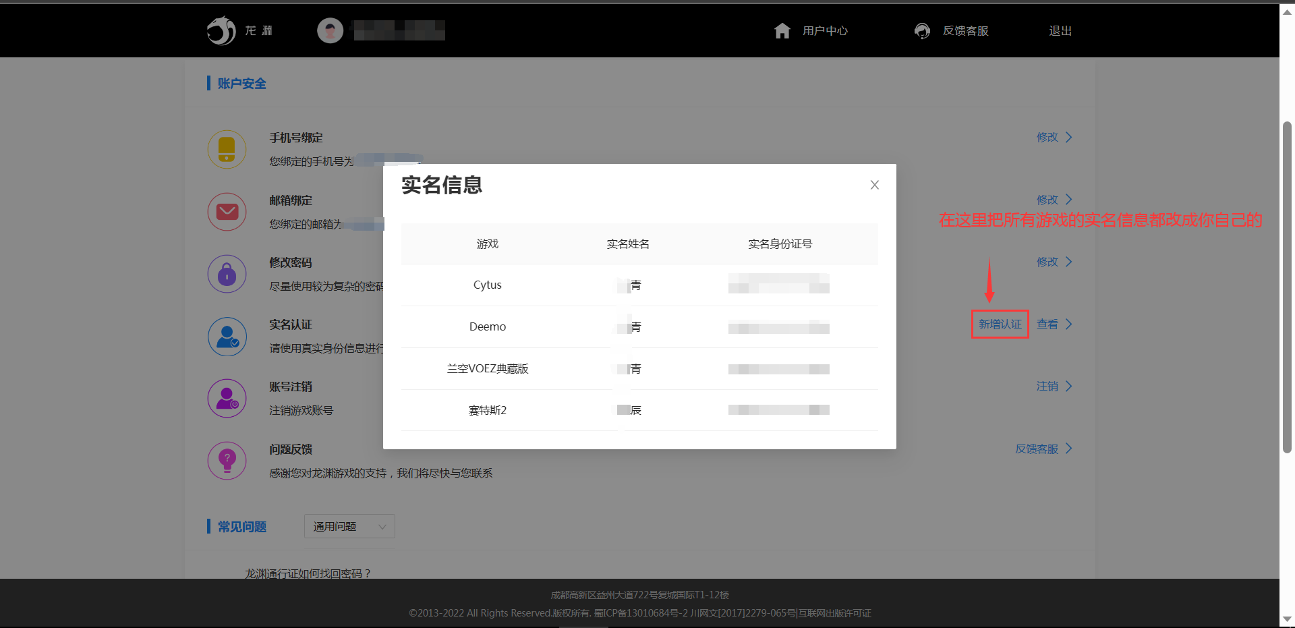Click the headset icon for 反馈客服
The height and width of the screenshot is (628, 1295).
(x=922, y=30)
